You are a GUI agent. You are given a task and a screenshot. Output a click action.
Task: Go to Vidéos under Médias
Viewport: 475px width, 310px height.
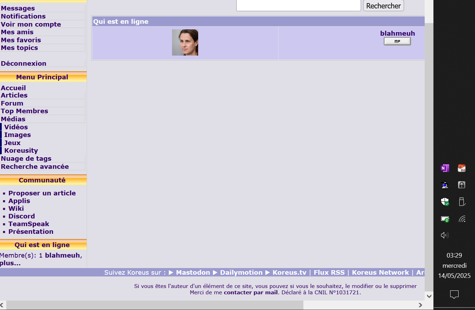[x=16, y=127]
